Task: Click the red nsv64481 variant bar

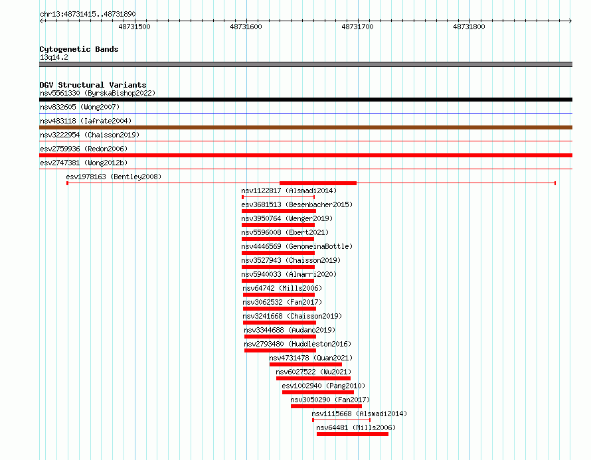Action: click(353, 434)
